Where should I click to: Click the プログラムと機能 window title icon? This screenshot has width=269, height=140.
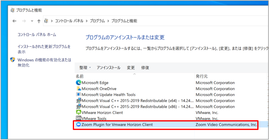click(13, 10)
